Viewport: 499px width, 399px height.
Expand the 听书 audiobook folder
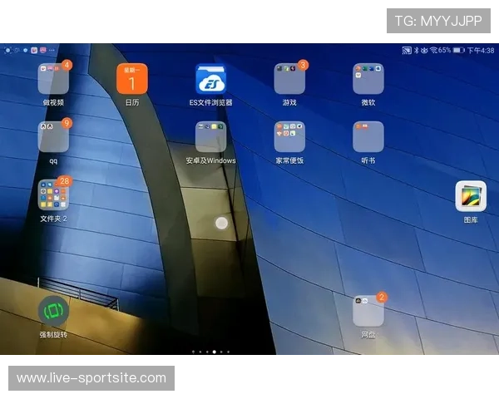click(x=368, y=137)
